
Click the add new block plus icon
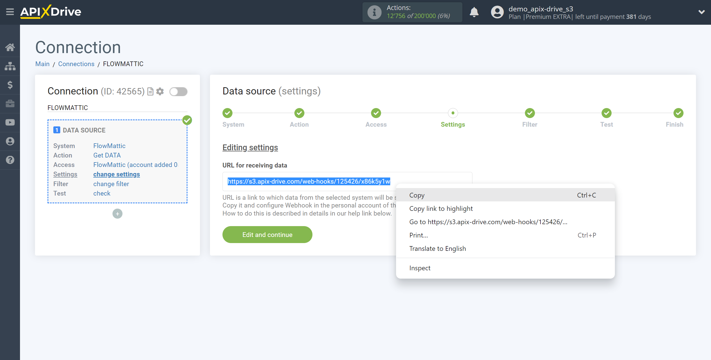pos(117,214)
